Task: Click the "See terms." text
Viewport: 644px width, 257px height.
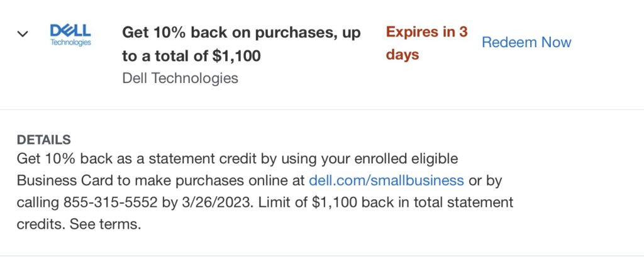Action: (x=105, y=224)
